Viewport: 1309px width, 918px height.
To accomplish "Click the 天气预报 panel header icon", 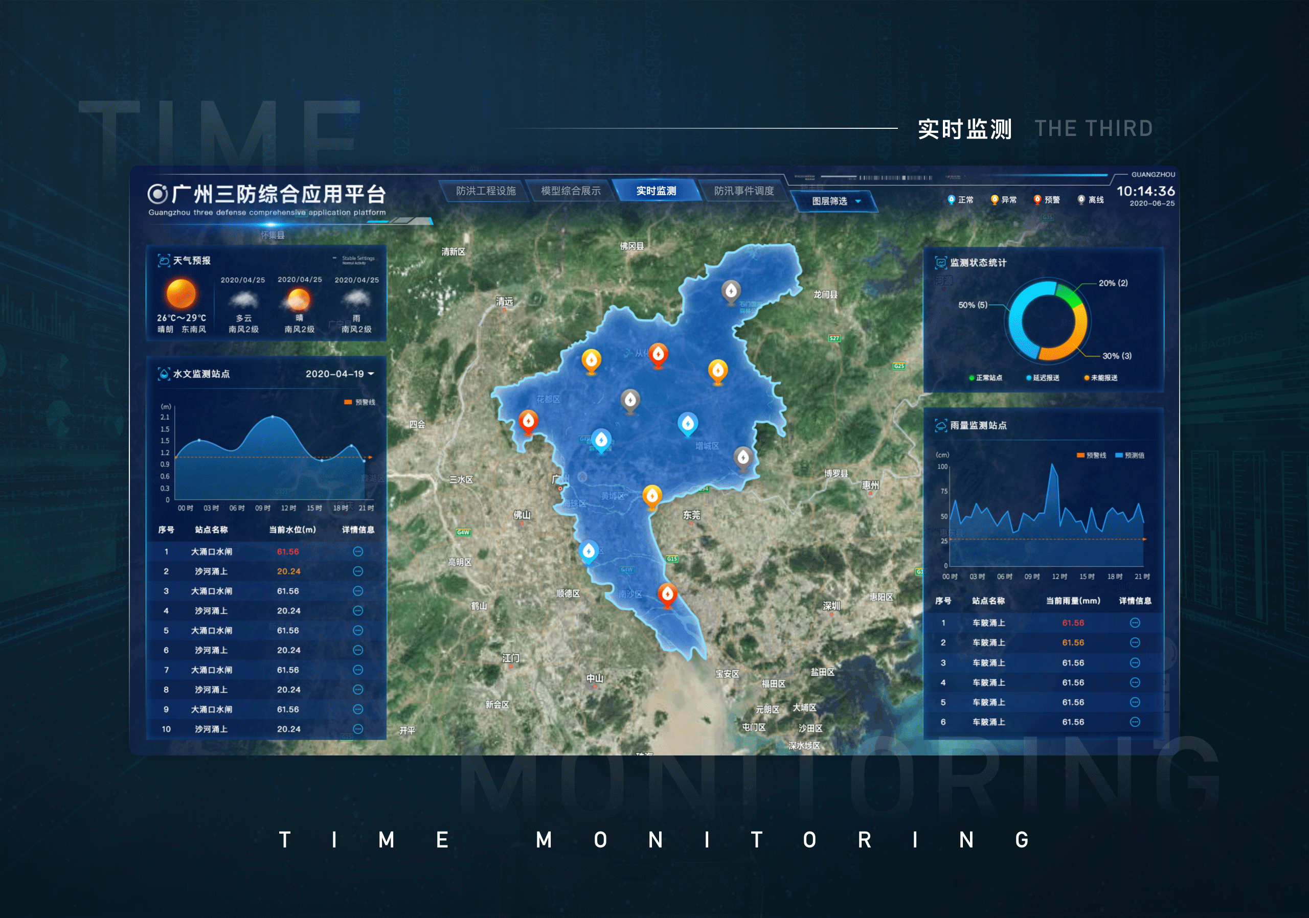I will coord(164,260).
